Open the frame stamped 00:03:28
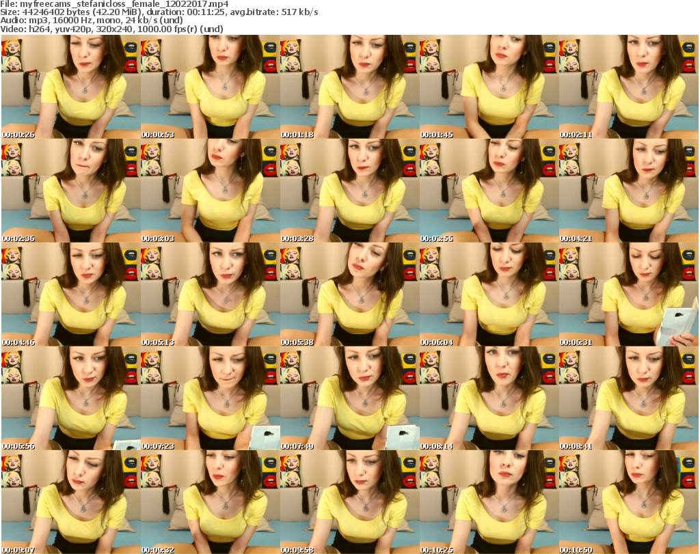The width and height of the screenshot is (700, 554). (349, 191)
